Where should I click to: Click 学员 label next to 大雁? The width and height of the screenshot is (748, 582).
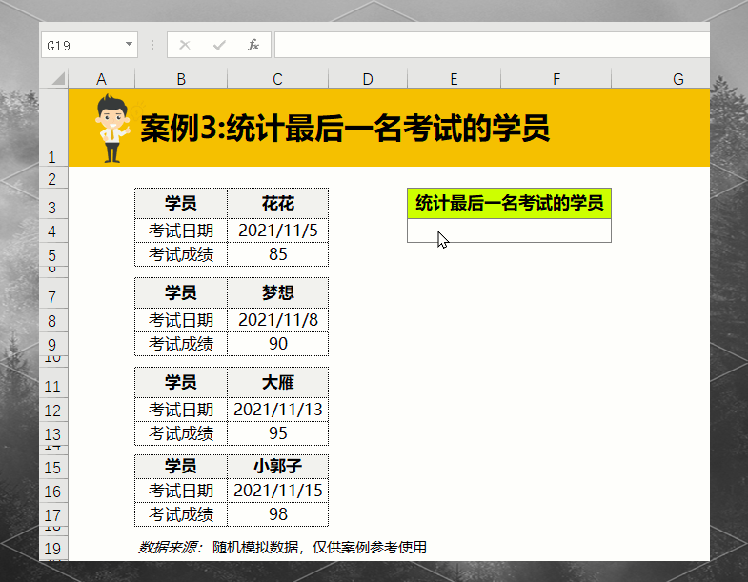click(x=181, y=383)
